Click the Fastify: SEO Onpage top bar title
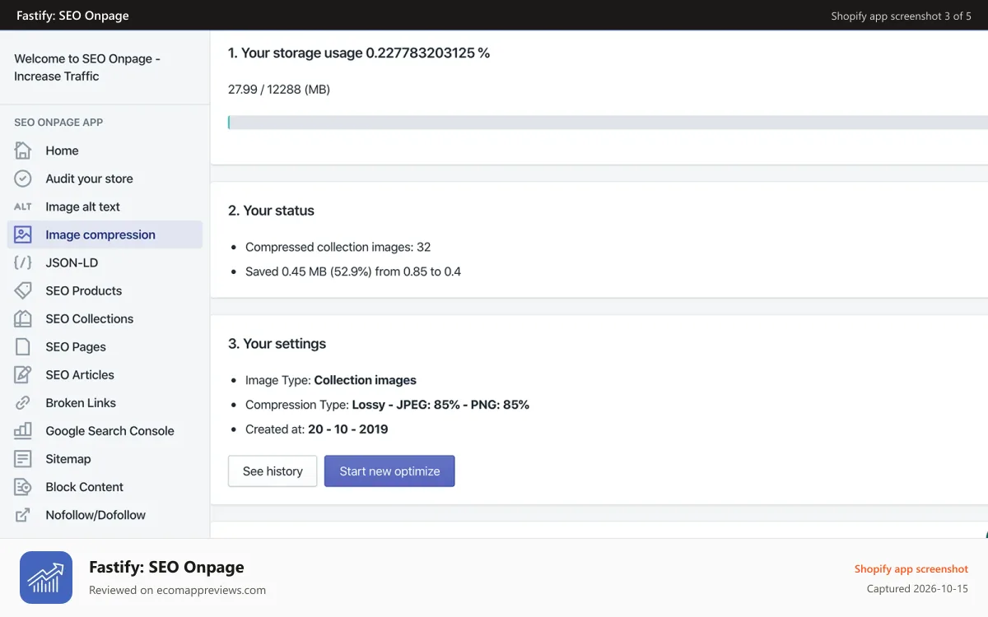The height and width of the screenshot is (617, 988). pyautogui.click(x=72, y=16)
